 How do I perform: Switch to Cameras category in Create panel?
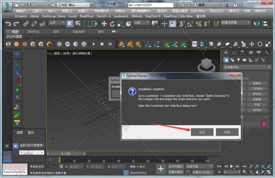tap(245, 60)
